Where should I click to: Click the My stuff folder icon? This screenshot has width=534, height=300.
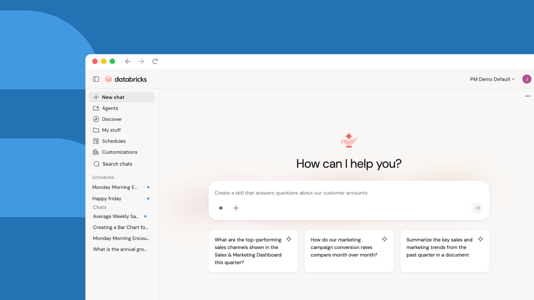[x=96, y=130]
